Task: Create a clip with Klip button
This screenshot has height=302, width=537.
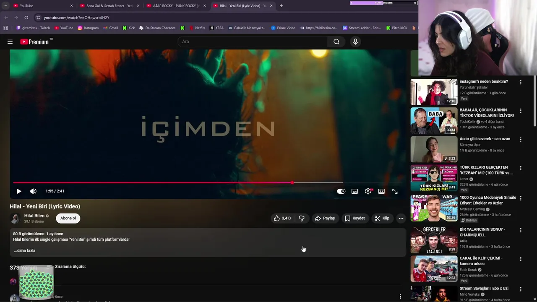Action: pyautogui.click(x=382, y=218)
